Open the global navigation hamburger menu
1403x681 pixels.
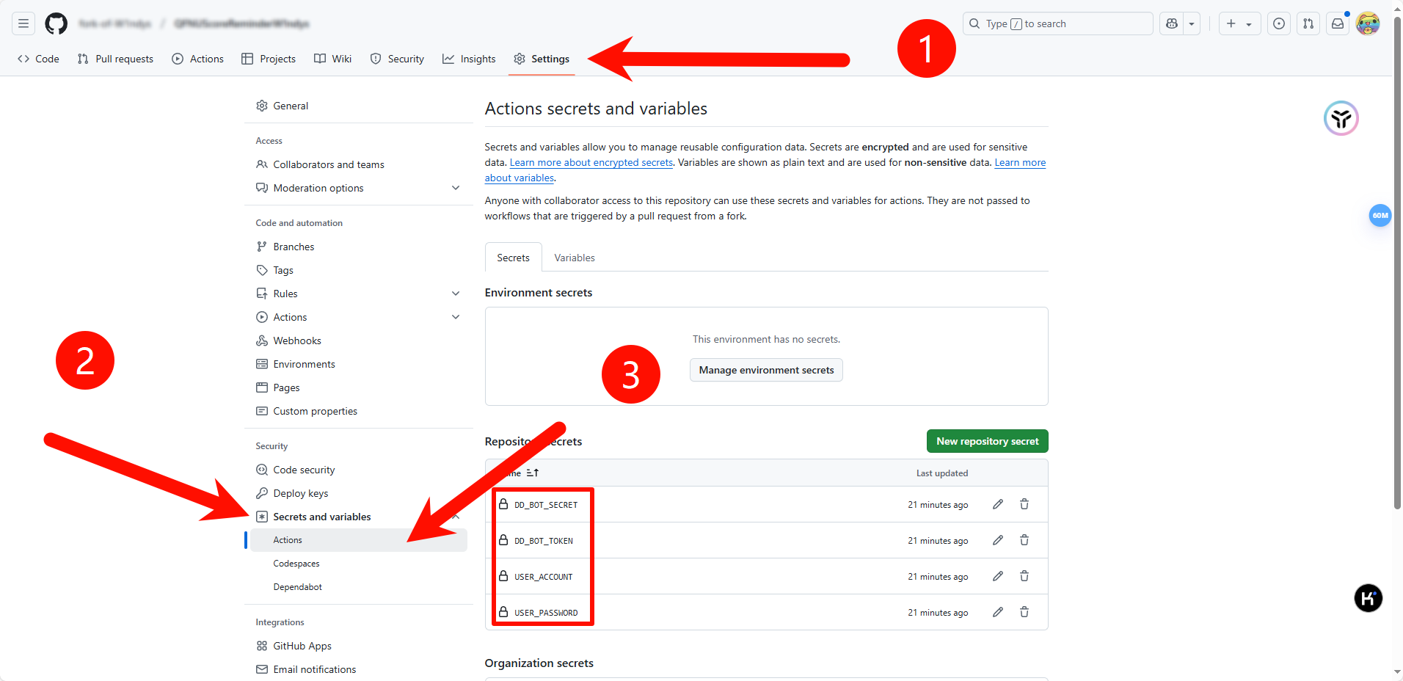tap(23, 23)
